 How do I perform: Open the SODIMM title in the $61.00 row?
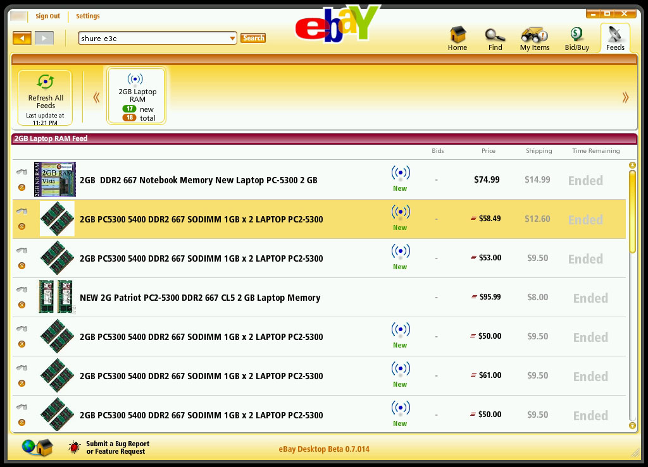201,376
